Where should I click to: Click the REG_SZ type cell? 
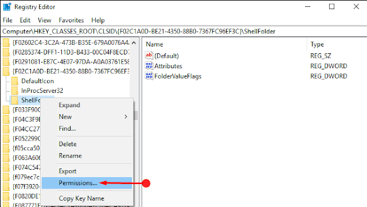click(321, 56)
